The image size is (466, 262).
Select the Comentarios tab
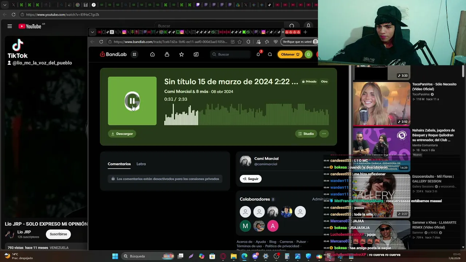coord(119,164)
